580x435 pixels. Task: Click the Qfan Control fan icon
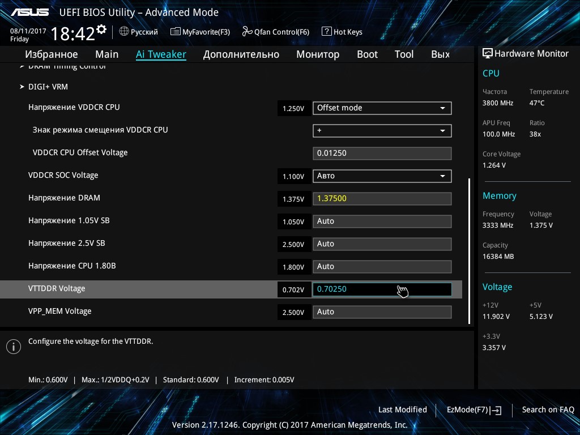pos(247,32)
